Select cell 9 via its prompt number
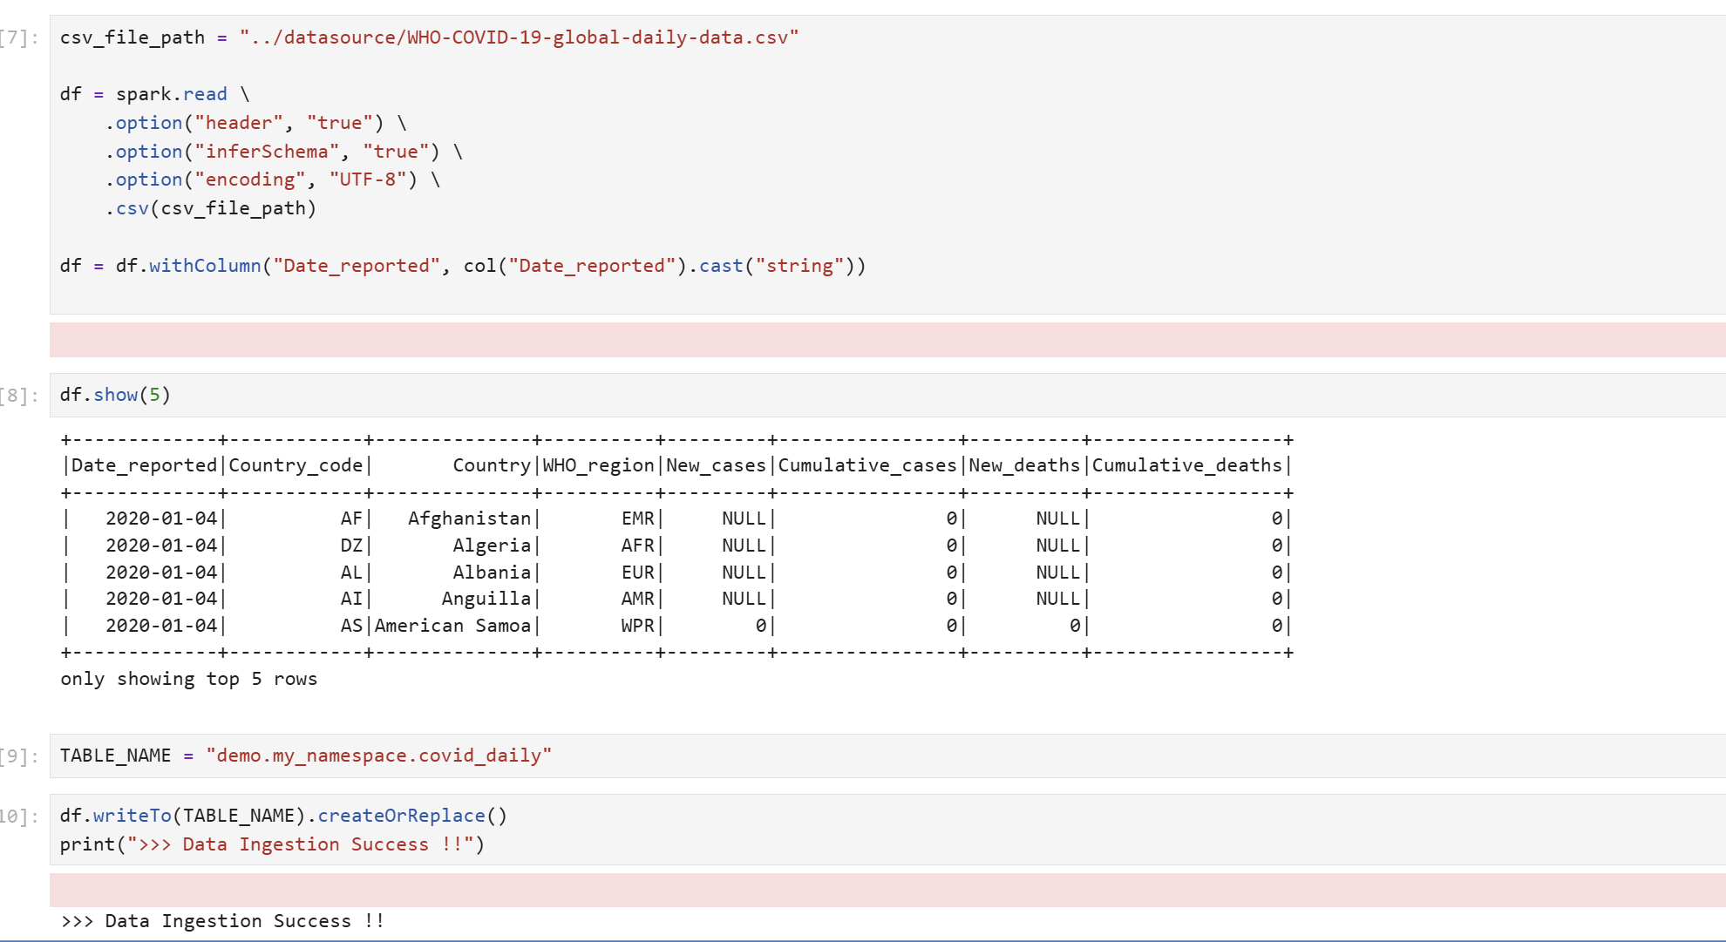The image size is (1726, 942). coord(19,756)
